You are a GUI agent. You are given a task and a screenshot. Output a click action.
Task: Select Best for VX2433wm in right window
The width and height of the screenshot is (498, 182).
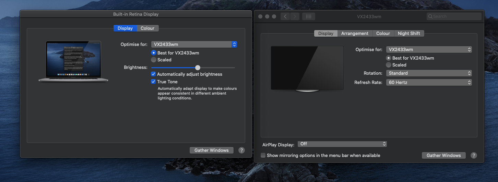pyautogui.click(x=389, y=58)
